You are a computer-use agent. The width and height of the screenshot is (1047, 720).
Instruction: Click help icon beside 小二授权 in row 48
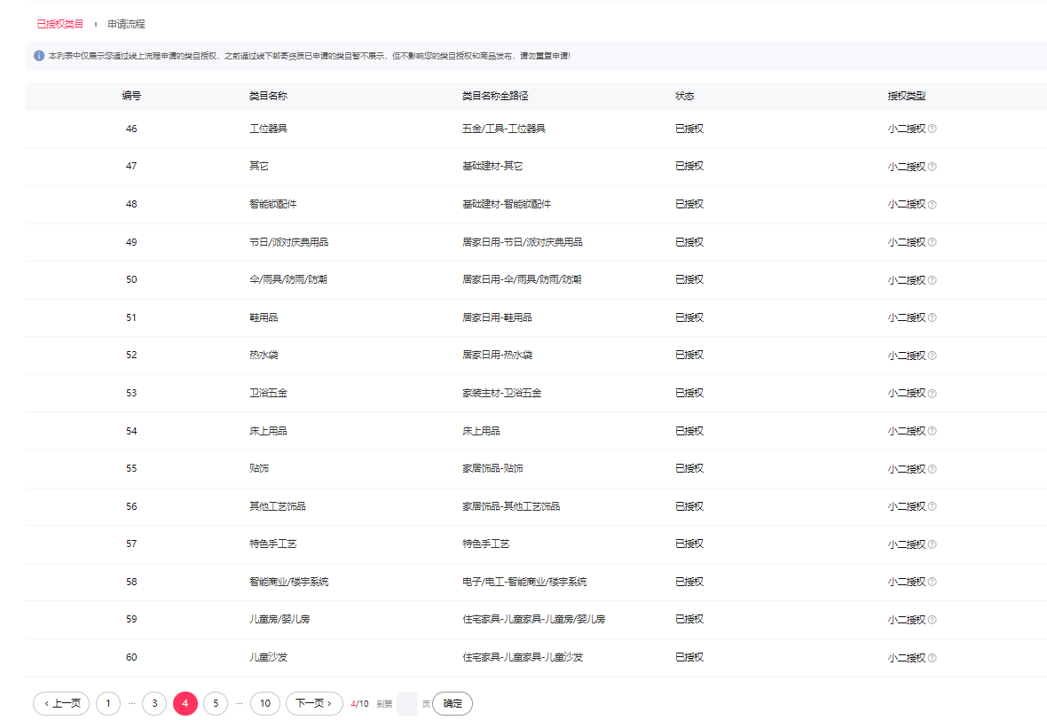[x=932, y=204]
